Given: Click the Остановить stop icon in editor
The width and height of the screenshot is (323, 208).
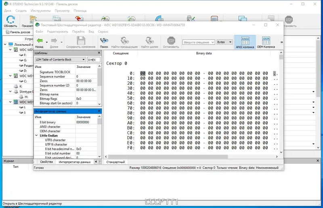Looking at the screenshot, I should [171, 40].
